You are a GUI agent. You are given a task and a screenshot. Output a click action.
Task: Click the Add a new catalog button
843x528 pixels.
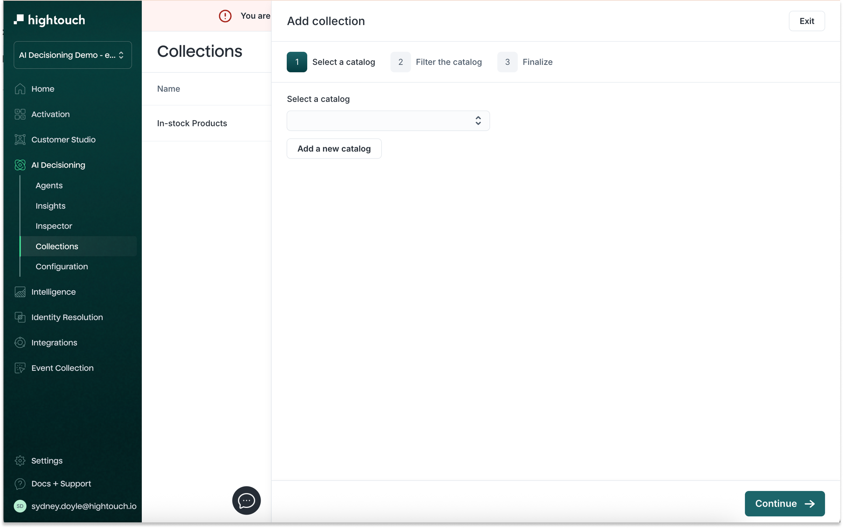(334, 149)
